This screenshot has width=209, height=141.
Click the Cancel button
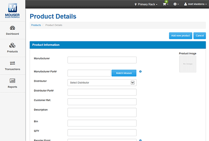(199, 36)
